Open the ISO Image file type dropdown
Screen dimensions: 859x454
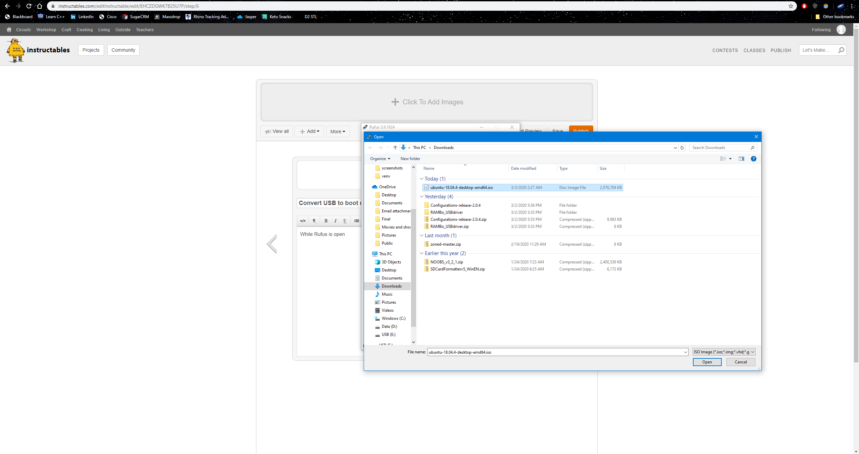pos(724,352)
